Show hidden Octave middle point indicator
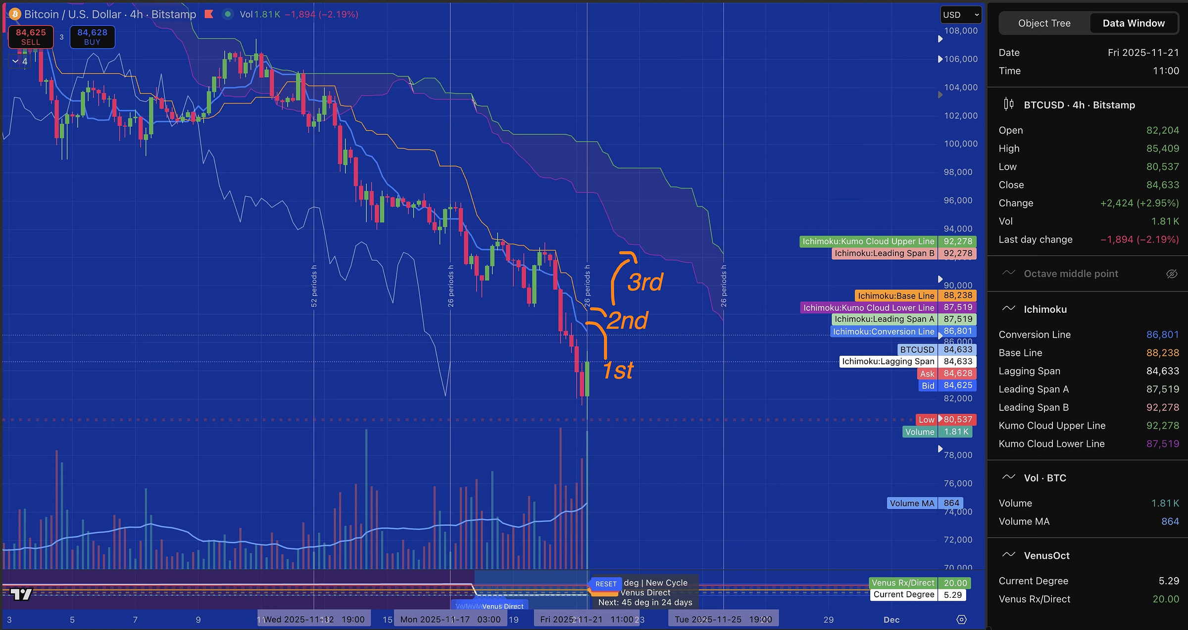The height and width of the screenshot is (630, 1188). pos(1171,274)
